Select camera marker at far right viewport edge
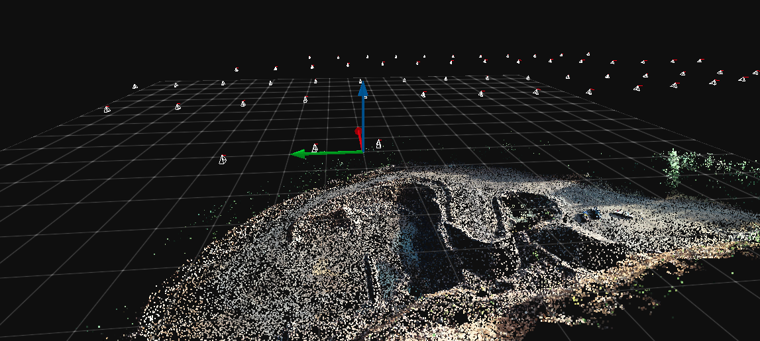 755,73
